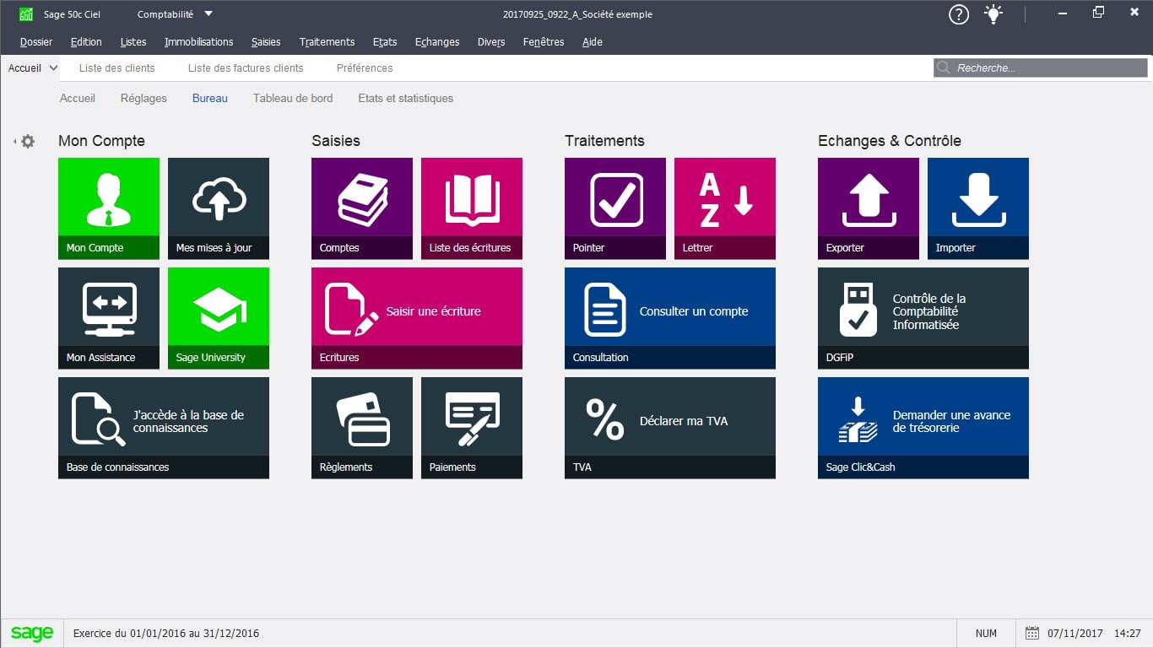
Task: Open the help question mark icon
Action: tap(958, 14)
